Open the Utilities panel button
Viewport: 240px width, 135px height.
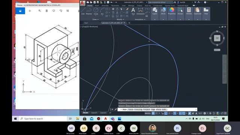tap(189, 11)
